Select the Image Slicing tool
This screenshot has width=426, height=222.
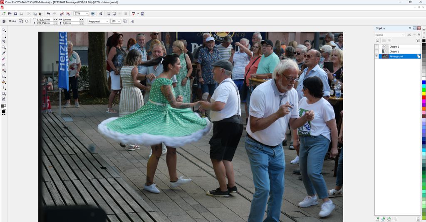coord(4,99)
